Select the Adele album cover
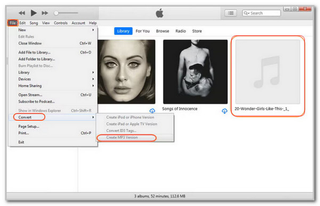The width and height of the screenshot is (320, 206). point(126,72)
